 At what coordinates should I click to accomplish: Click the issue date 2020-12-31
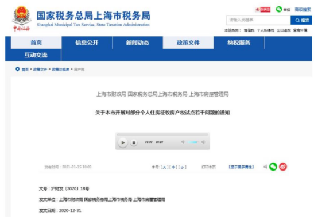(70, 210)
